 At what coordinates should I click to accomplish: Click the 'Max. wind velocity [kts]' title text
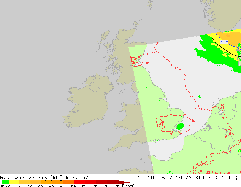point(31,178)
